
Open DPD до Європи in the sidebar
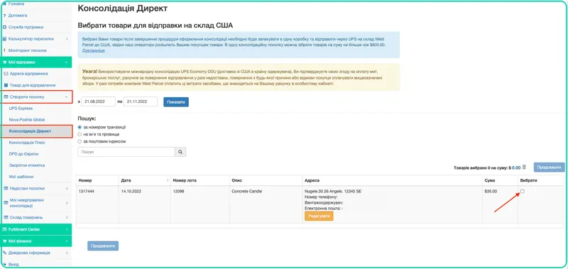[x=23, y=154]
